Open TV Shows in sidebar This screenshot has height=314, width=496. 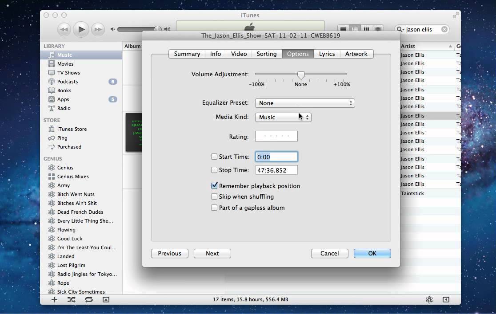(81, 73)
